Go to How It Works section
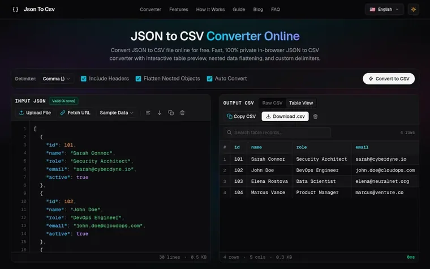 point(210,9)
